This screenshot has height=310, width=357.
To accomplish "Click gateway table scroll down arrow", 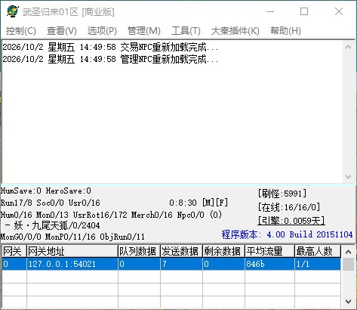I will tap(349, 301).
